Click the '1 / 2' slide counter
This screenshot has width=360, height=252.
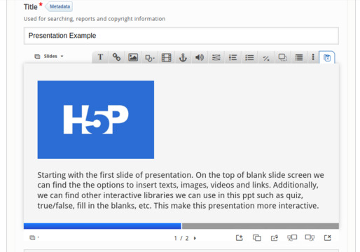point(181,238)
